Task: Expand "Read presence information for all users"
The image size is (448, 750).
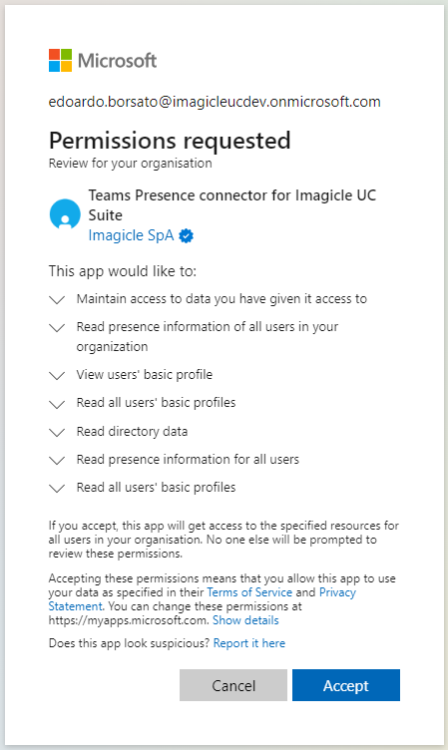Action: tap(57, 460)
